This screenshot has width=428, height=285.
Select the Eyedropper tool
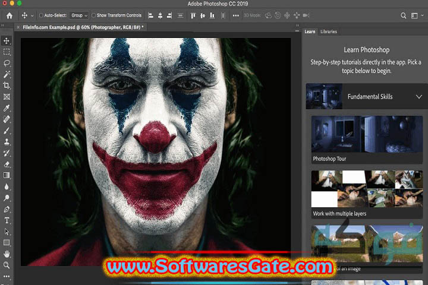pyautogui.click(x=7, y=108)
